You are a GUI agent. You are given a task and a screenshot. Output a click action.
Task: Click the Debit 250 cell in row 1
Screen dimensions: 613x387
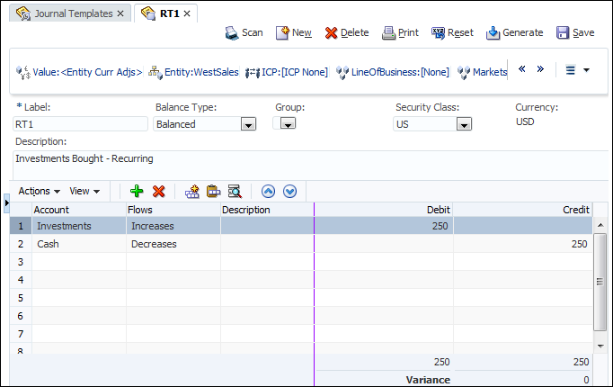[x=384, y=226]
